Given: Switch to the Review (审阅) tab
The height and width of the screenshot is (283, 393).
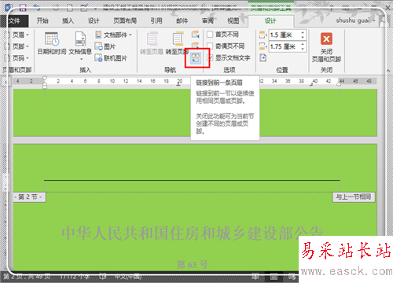Looking at the screenshot, I should tap(208, 20).
